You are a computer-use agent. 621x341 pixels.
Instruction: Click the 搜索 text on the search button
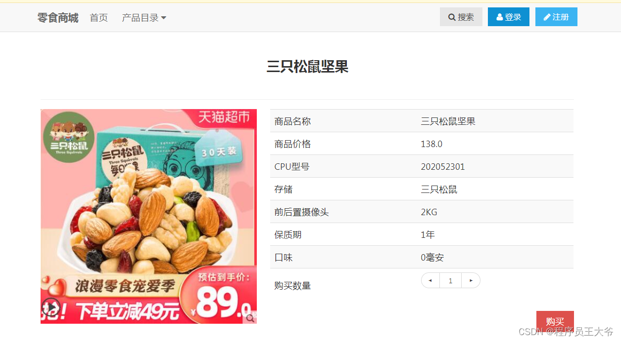pos(466,17)
